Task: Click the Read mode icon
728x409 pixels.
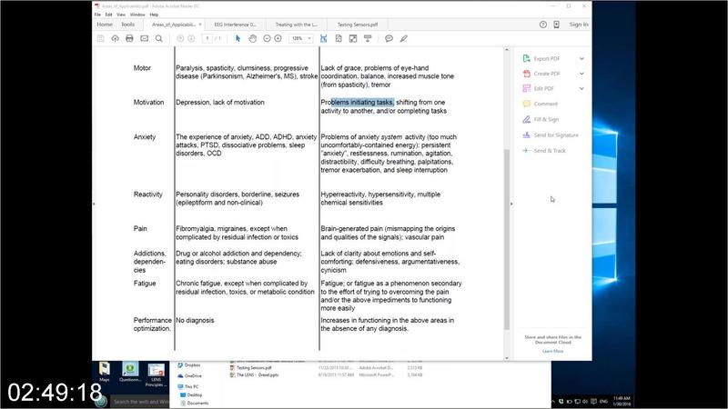Action: (368, 38)
